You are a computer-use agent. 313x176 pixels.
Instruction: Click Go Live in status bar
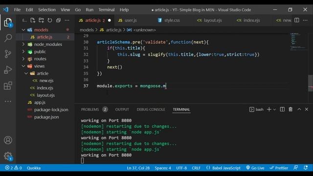point(255,168)
